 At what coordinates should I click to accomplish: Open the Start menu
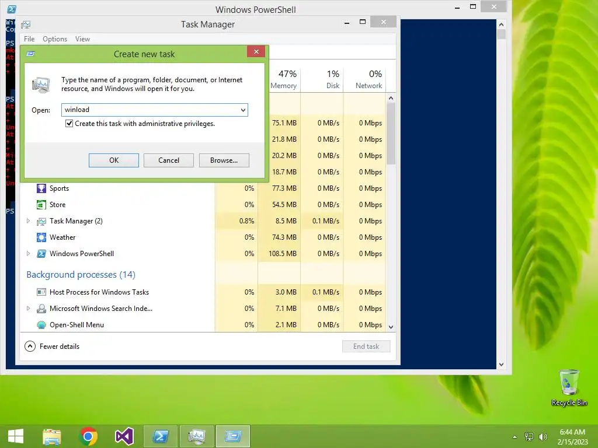click(16, 436)
